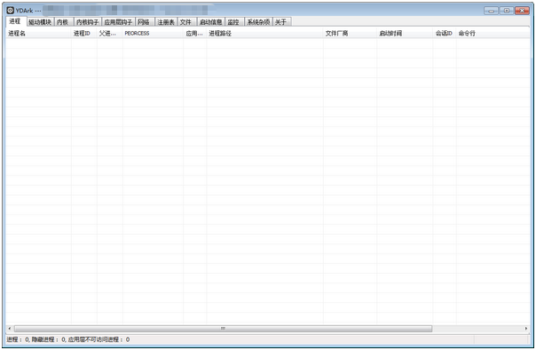Sort by the 文件厂商 column header
536x350 pixels.
pos(350,33)
